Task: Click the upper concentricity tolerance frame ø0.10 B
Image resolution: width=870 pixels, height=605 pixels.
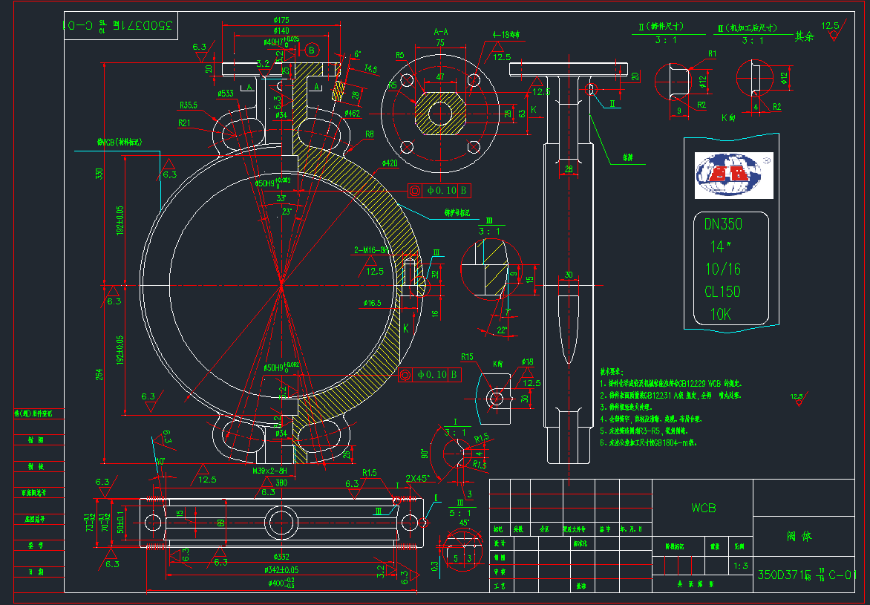Action: coord(438,190)
